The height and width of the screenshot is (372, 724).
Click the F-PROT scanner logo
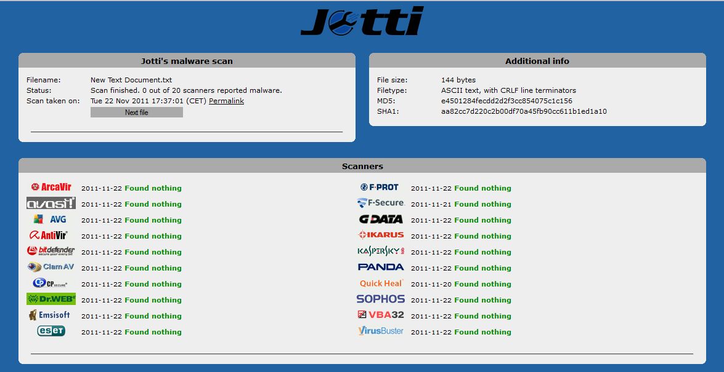[x=379, y=187]
